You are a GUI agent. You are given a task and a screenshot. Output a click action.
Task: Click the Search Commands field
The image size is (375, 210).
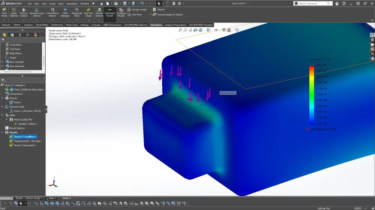(313, 4)
